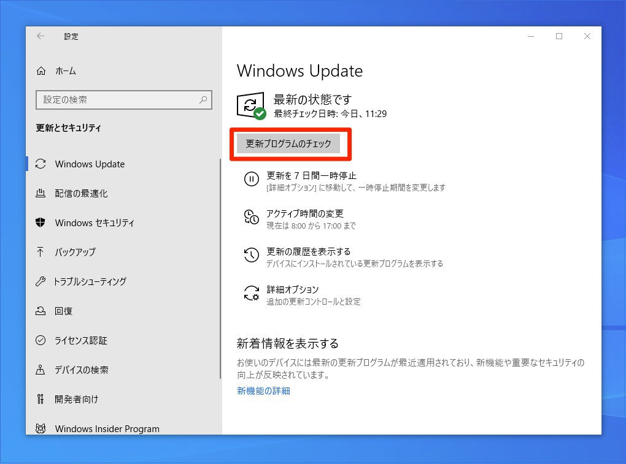Click 現在は 8:00 から 17:00 まで text
This screenshot has height=464, width=626.
[x=311, y=226]
